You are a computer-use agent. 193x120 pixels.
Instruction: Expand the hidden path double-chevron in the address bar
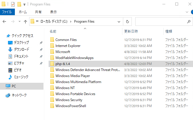pos(37,21)
